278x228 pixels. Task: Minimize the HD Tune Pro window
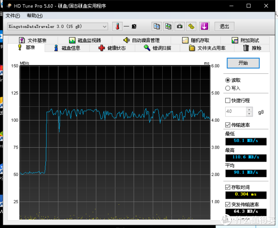click(231, 6)
